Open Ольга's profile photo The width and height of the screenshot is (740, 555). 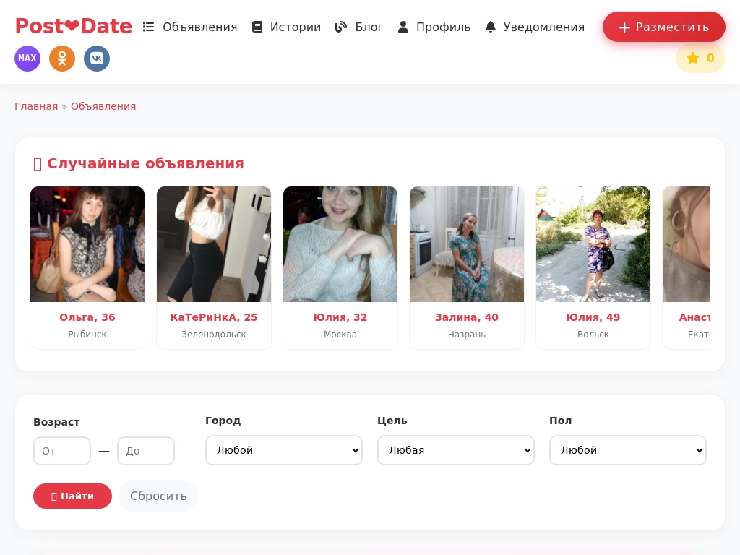pyautogui.click(x=87, y=244)
